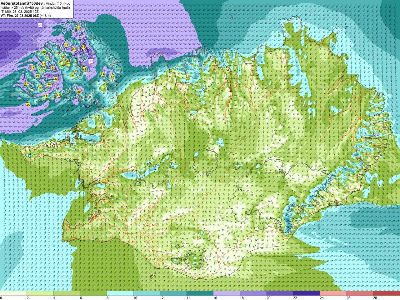400x300 pixels.
Task: Pick the pale yellow 0–2 legend swatch
Action: [13, 293]
